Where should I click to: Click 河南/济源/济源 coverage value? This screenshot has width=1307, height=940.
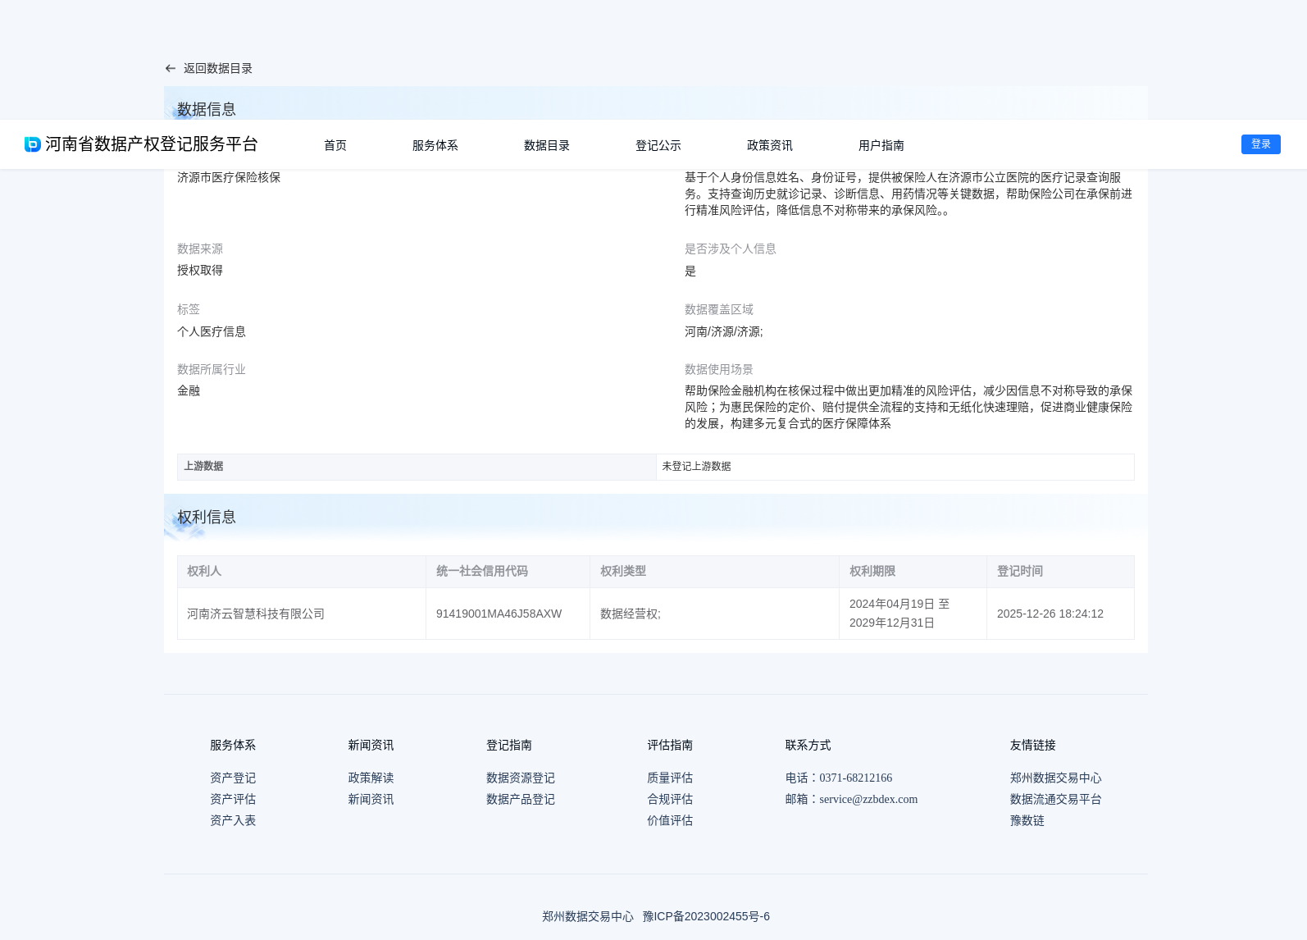(723, 331)
